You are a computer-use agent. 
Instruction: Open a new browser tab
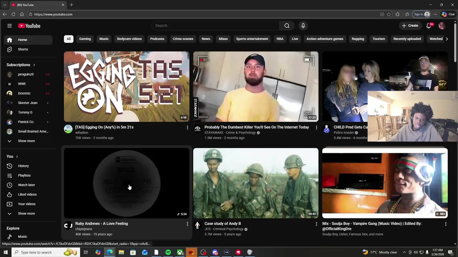click(72, 5)
